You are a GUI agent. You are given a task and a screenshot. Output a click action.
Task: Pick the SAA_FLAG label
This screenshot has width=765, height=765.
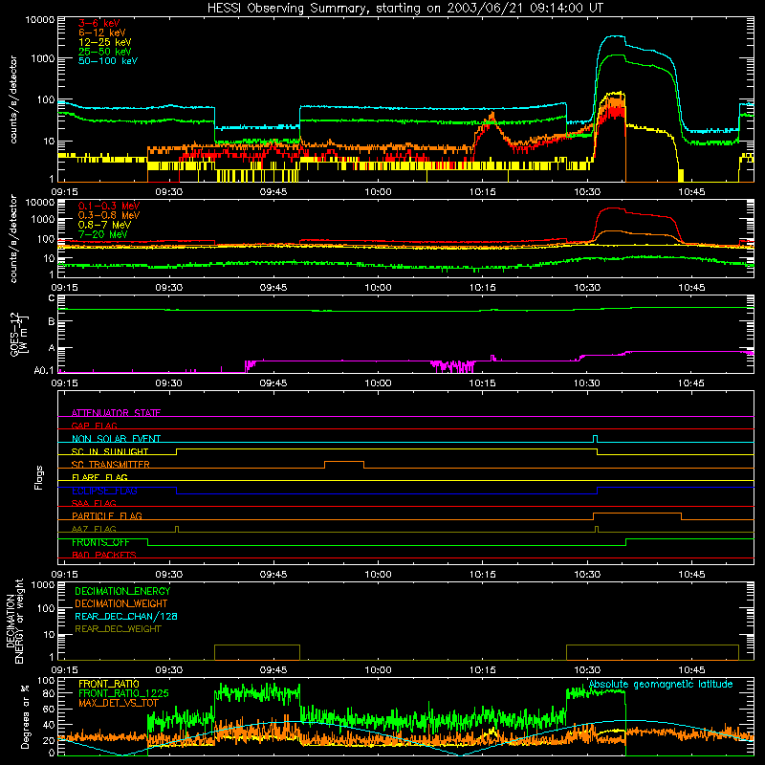click(x=94, y=503)
